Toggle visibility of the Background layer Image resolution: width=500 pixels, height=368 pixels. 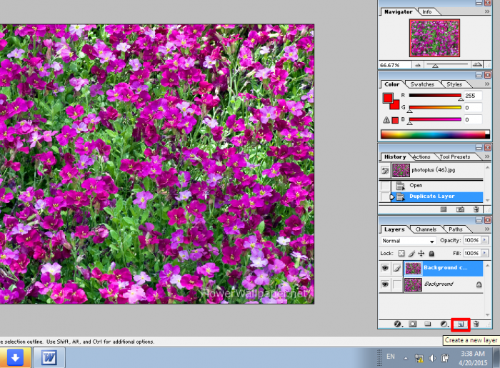(385, 284)
